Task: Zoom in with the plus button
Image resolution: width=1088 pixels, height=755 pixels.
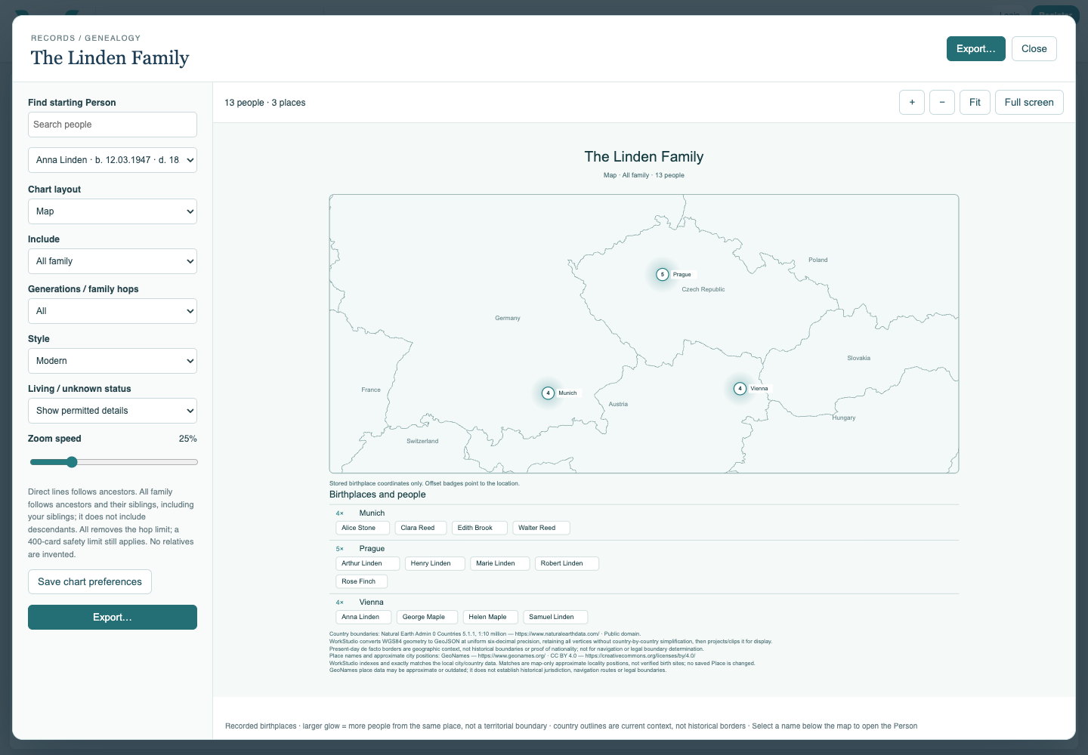Action: pos(912,103)
